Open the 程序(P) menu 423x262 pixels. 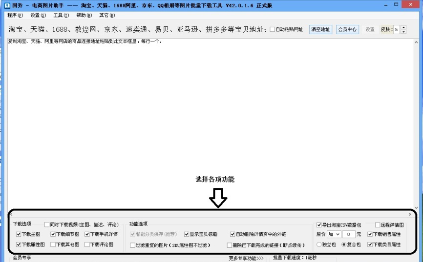coord(15,15)
